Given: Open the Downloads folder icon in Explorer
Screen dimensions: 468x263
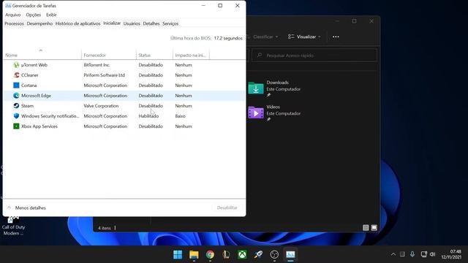Looking at the screenshot, I should (256, 88).
